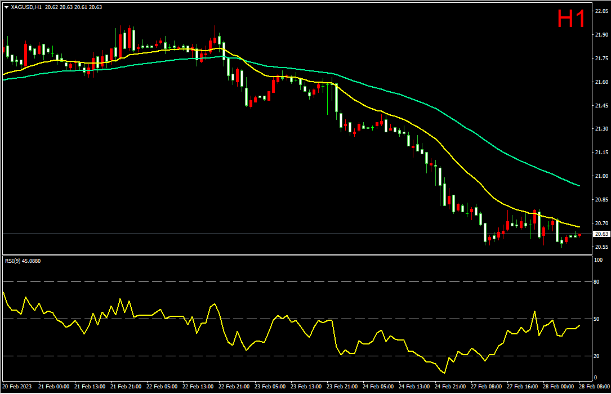Click the 20.70 price scale label

601,223
